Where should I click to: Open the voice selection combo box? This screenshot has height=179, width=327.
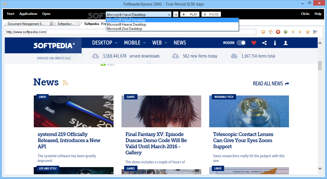(139, 15)
